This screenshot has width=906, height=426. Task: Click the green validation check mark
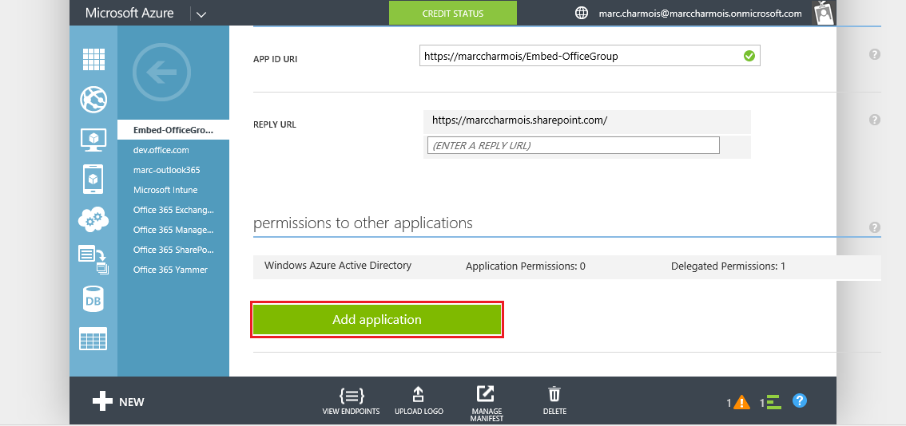click(749, 56)
